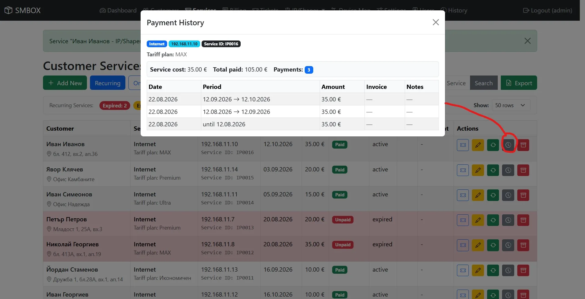
Task: Edit Явор Клячев's service
Action: click(478, 170)
